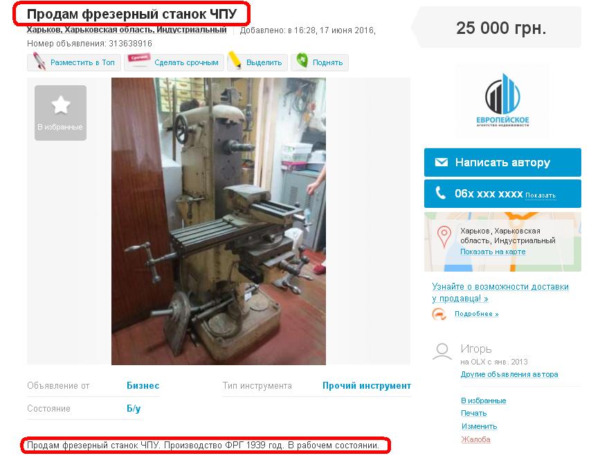Click the phone handset icon
The image size is (609, 458).
[440, 193]
